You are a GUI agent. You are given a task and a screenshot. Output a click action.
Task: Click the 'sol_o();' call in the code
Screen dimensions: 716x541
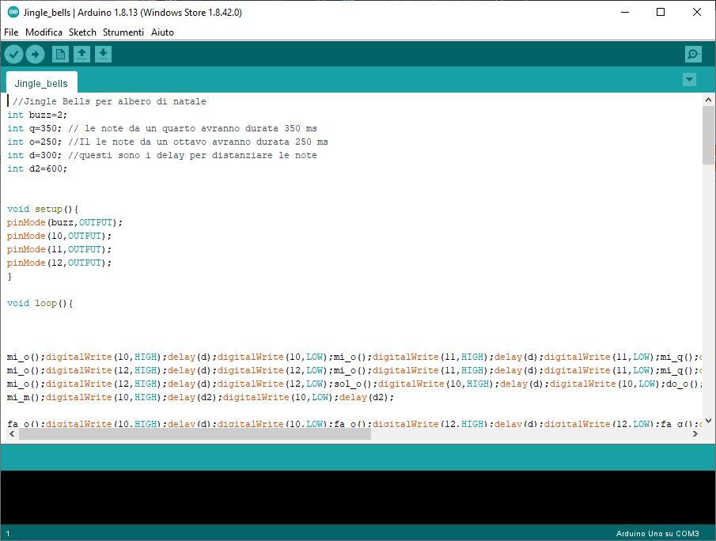click(x=356, y=384)
